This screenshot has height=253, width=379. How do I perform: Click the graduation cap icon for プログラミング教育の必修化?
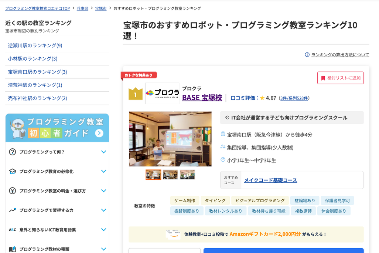coord(12,171)
